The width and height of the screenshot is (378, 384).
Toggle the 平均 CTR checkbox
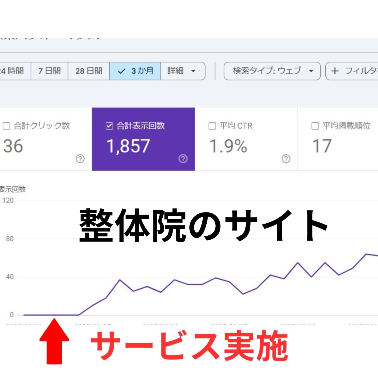(212, 126)
